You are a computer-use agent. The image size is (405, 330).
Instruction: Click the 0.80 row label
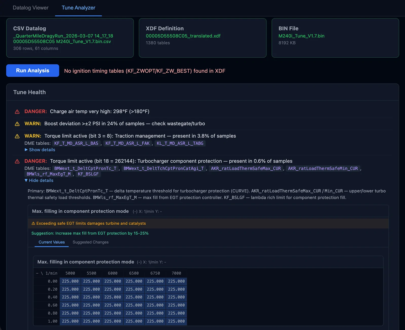53,313
